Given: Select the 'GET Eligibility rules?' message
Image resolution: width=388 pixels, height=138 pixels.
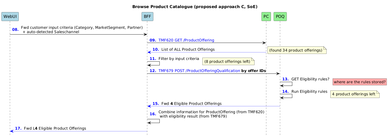Looking at the screenshot, I should [x=310, y=79].
